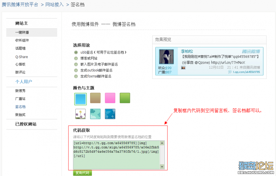The width and height of the screenshot is (276, 176).
Task: Choose 生成foxmail邮件签名 option
Action: (x=76, y=76)
